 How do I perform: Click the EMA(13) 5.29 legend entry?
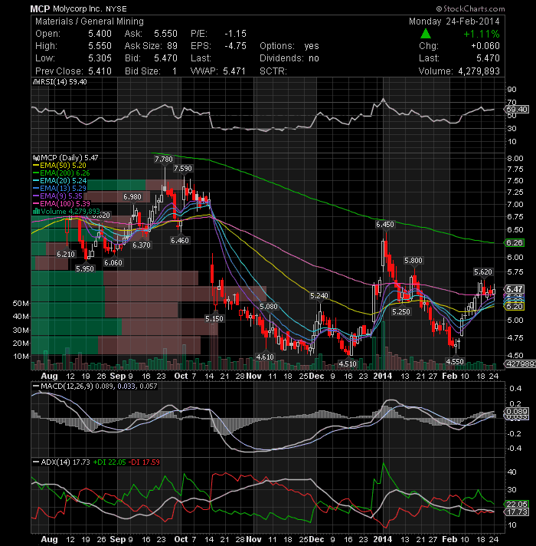(63, 189)
